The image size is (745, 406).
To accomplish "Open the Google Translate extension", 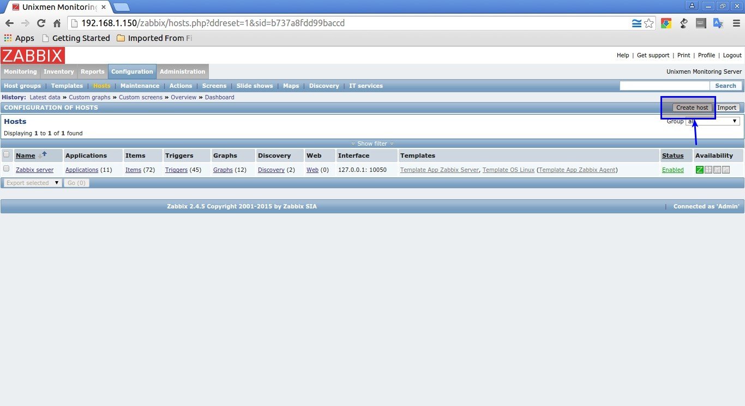I will coord(718,23).
